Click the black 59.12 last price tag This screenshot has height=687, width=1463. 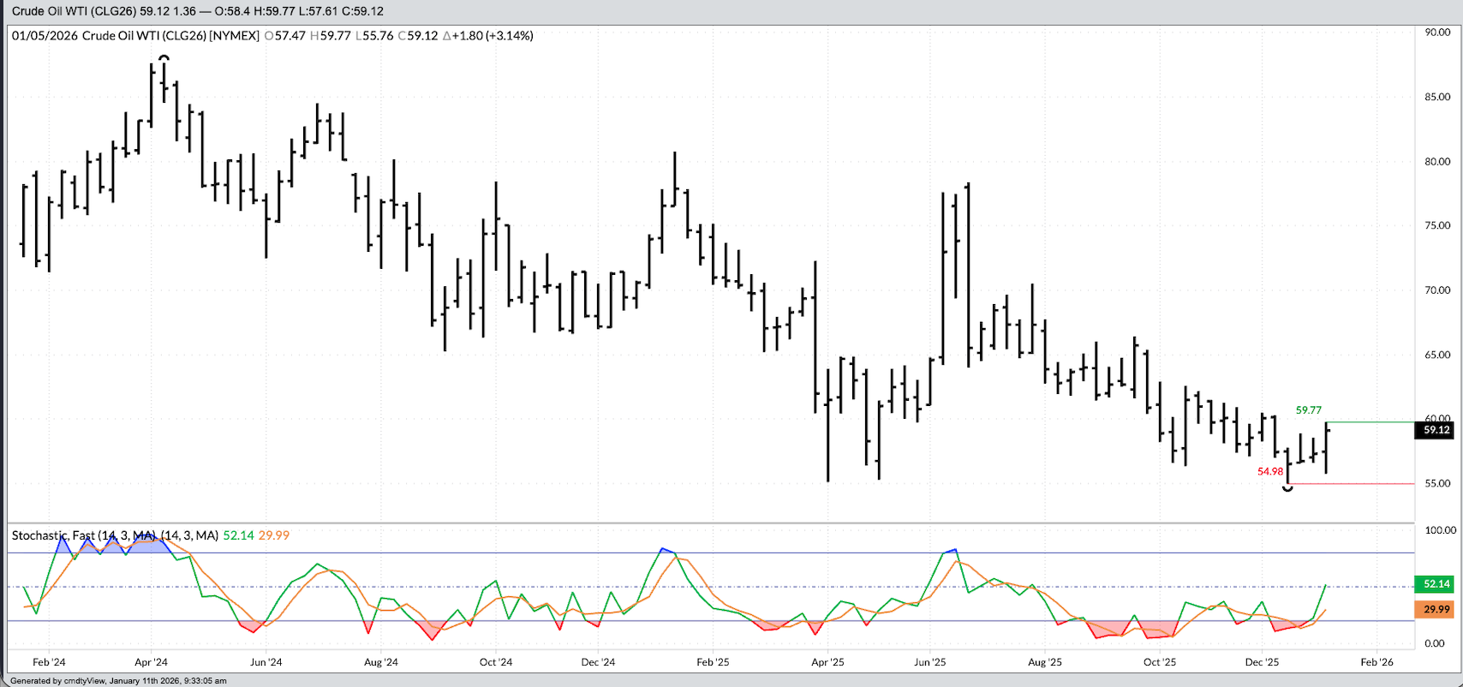pos(1436,430)
